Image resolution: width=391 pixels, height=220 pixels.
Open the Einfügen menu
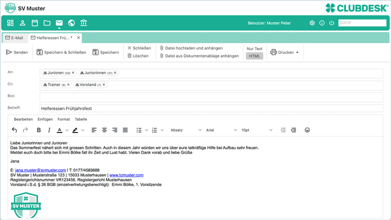(x=45, y=119)
